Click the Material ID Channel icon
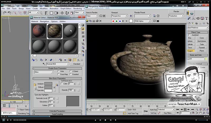This screenshot has height=123, width=211. click(65, 60)
